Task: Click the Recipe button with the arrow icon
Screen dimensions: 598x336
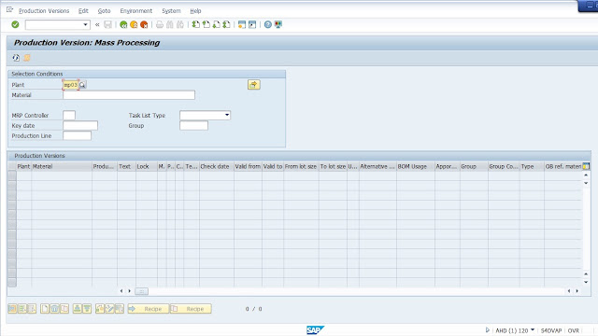Action: [149, 309]
